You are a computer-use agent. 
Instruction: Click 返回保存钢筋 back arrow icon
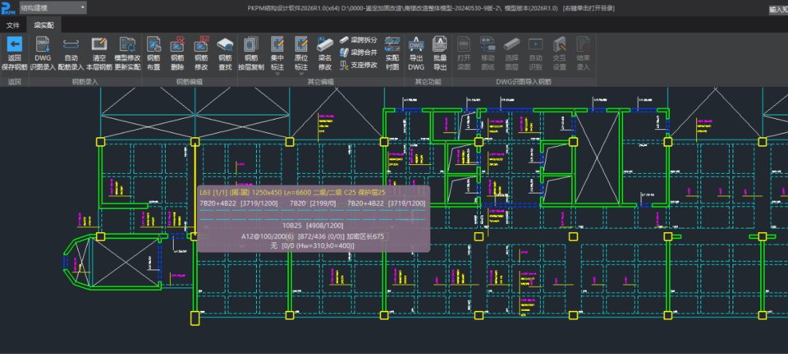coord(15,45)
